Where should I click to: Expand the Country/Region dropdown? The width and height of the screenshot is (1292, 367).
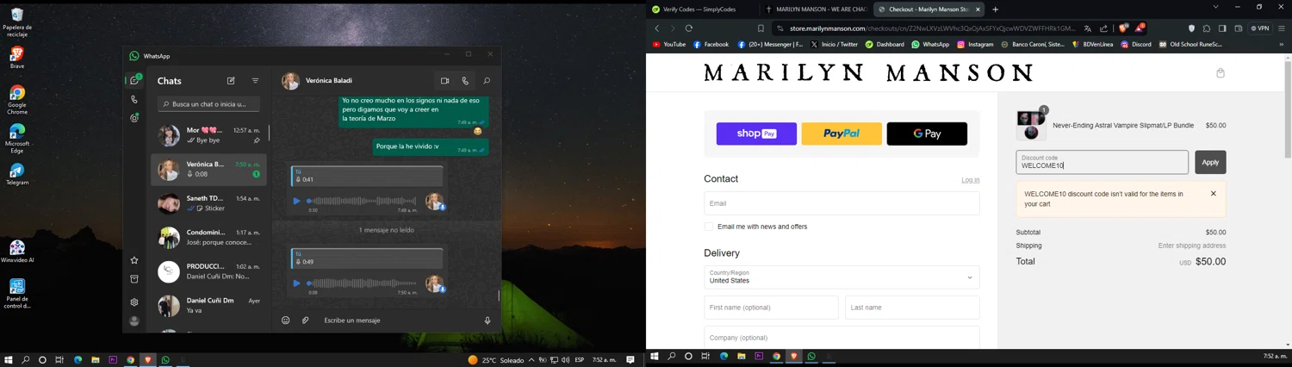tap(842, 277)
